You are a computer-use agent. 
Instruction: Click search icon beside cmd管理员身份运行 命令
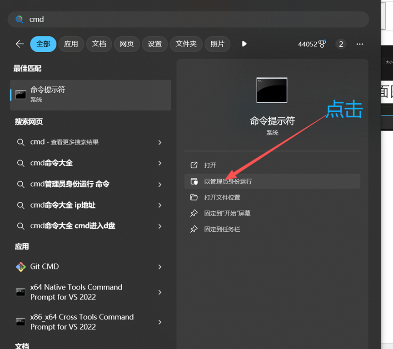pos(20,184)
